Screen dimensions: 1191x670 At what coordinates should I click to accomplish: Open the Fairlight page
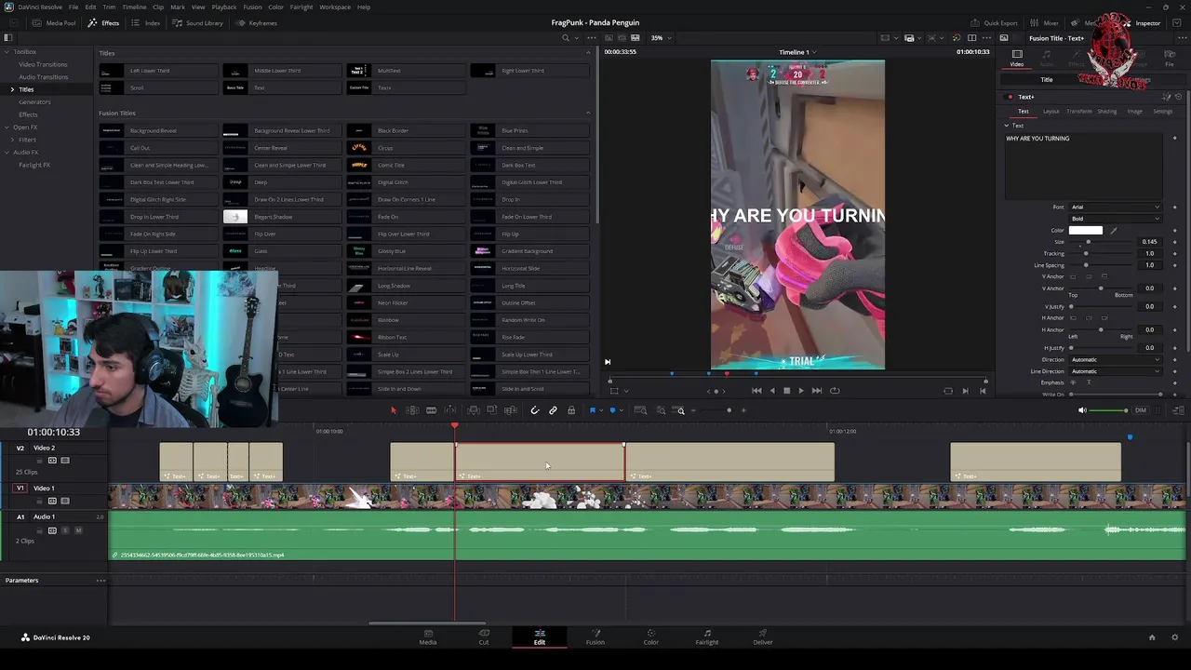[x=707, y=636]
